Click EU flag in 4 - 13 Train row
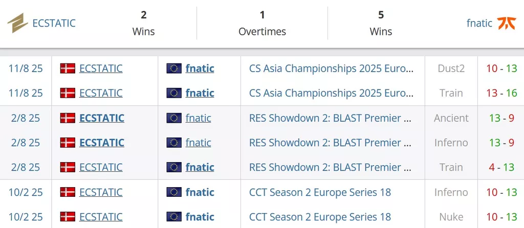This screenshot has width=524, height=228. 174,167
